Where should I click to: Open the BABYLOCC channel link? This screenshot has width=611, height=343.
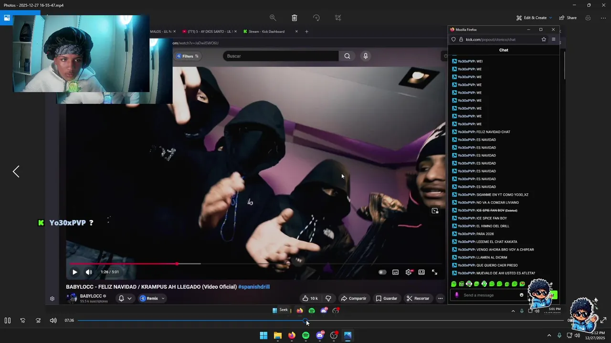pyautogui.click(x=91, y=296)
